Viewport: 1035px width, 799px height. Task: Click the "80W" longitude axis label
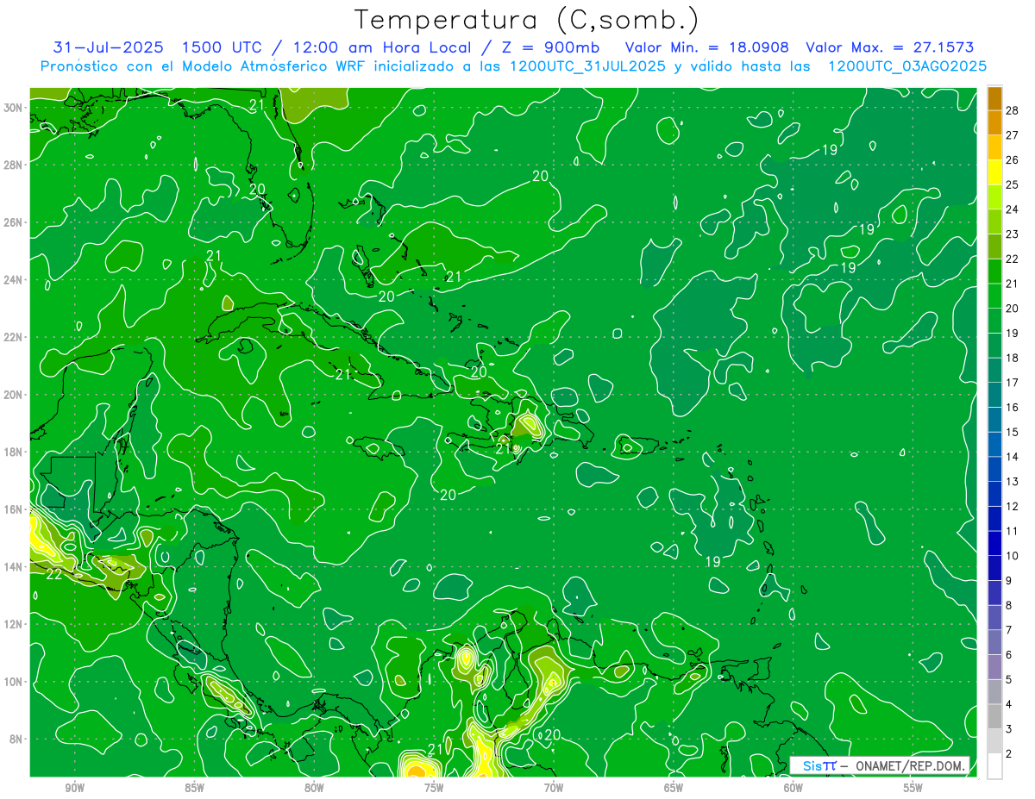(314, 788)
